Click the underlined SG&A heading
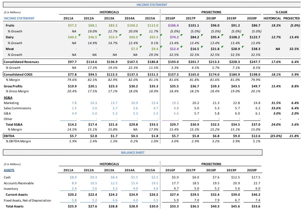Screen dimensions: 304x213 click(8, 98)
